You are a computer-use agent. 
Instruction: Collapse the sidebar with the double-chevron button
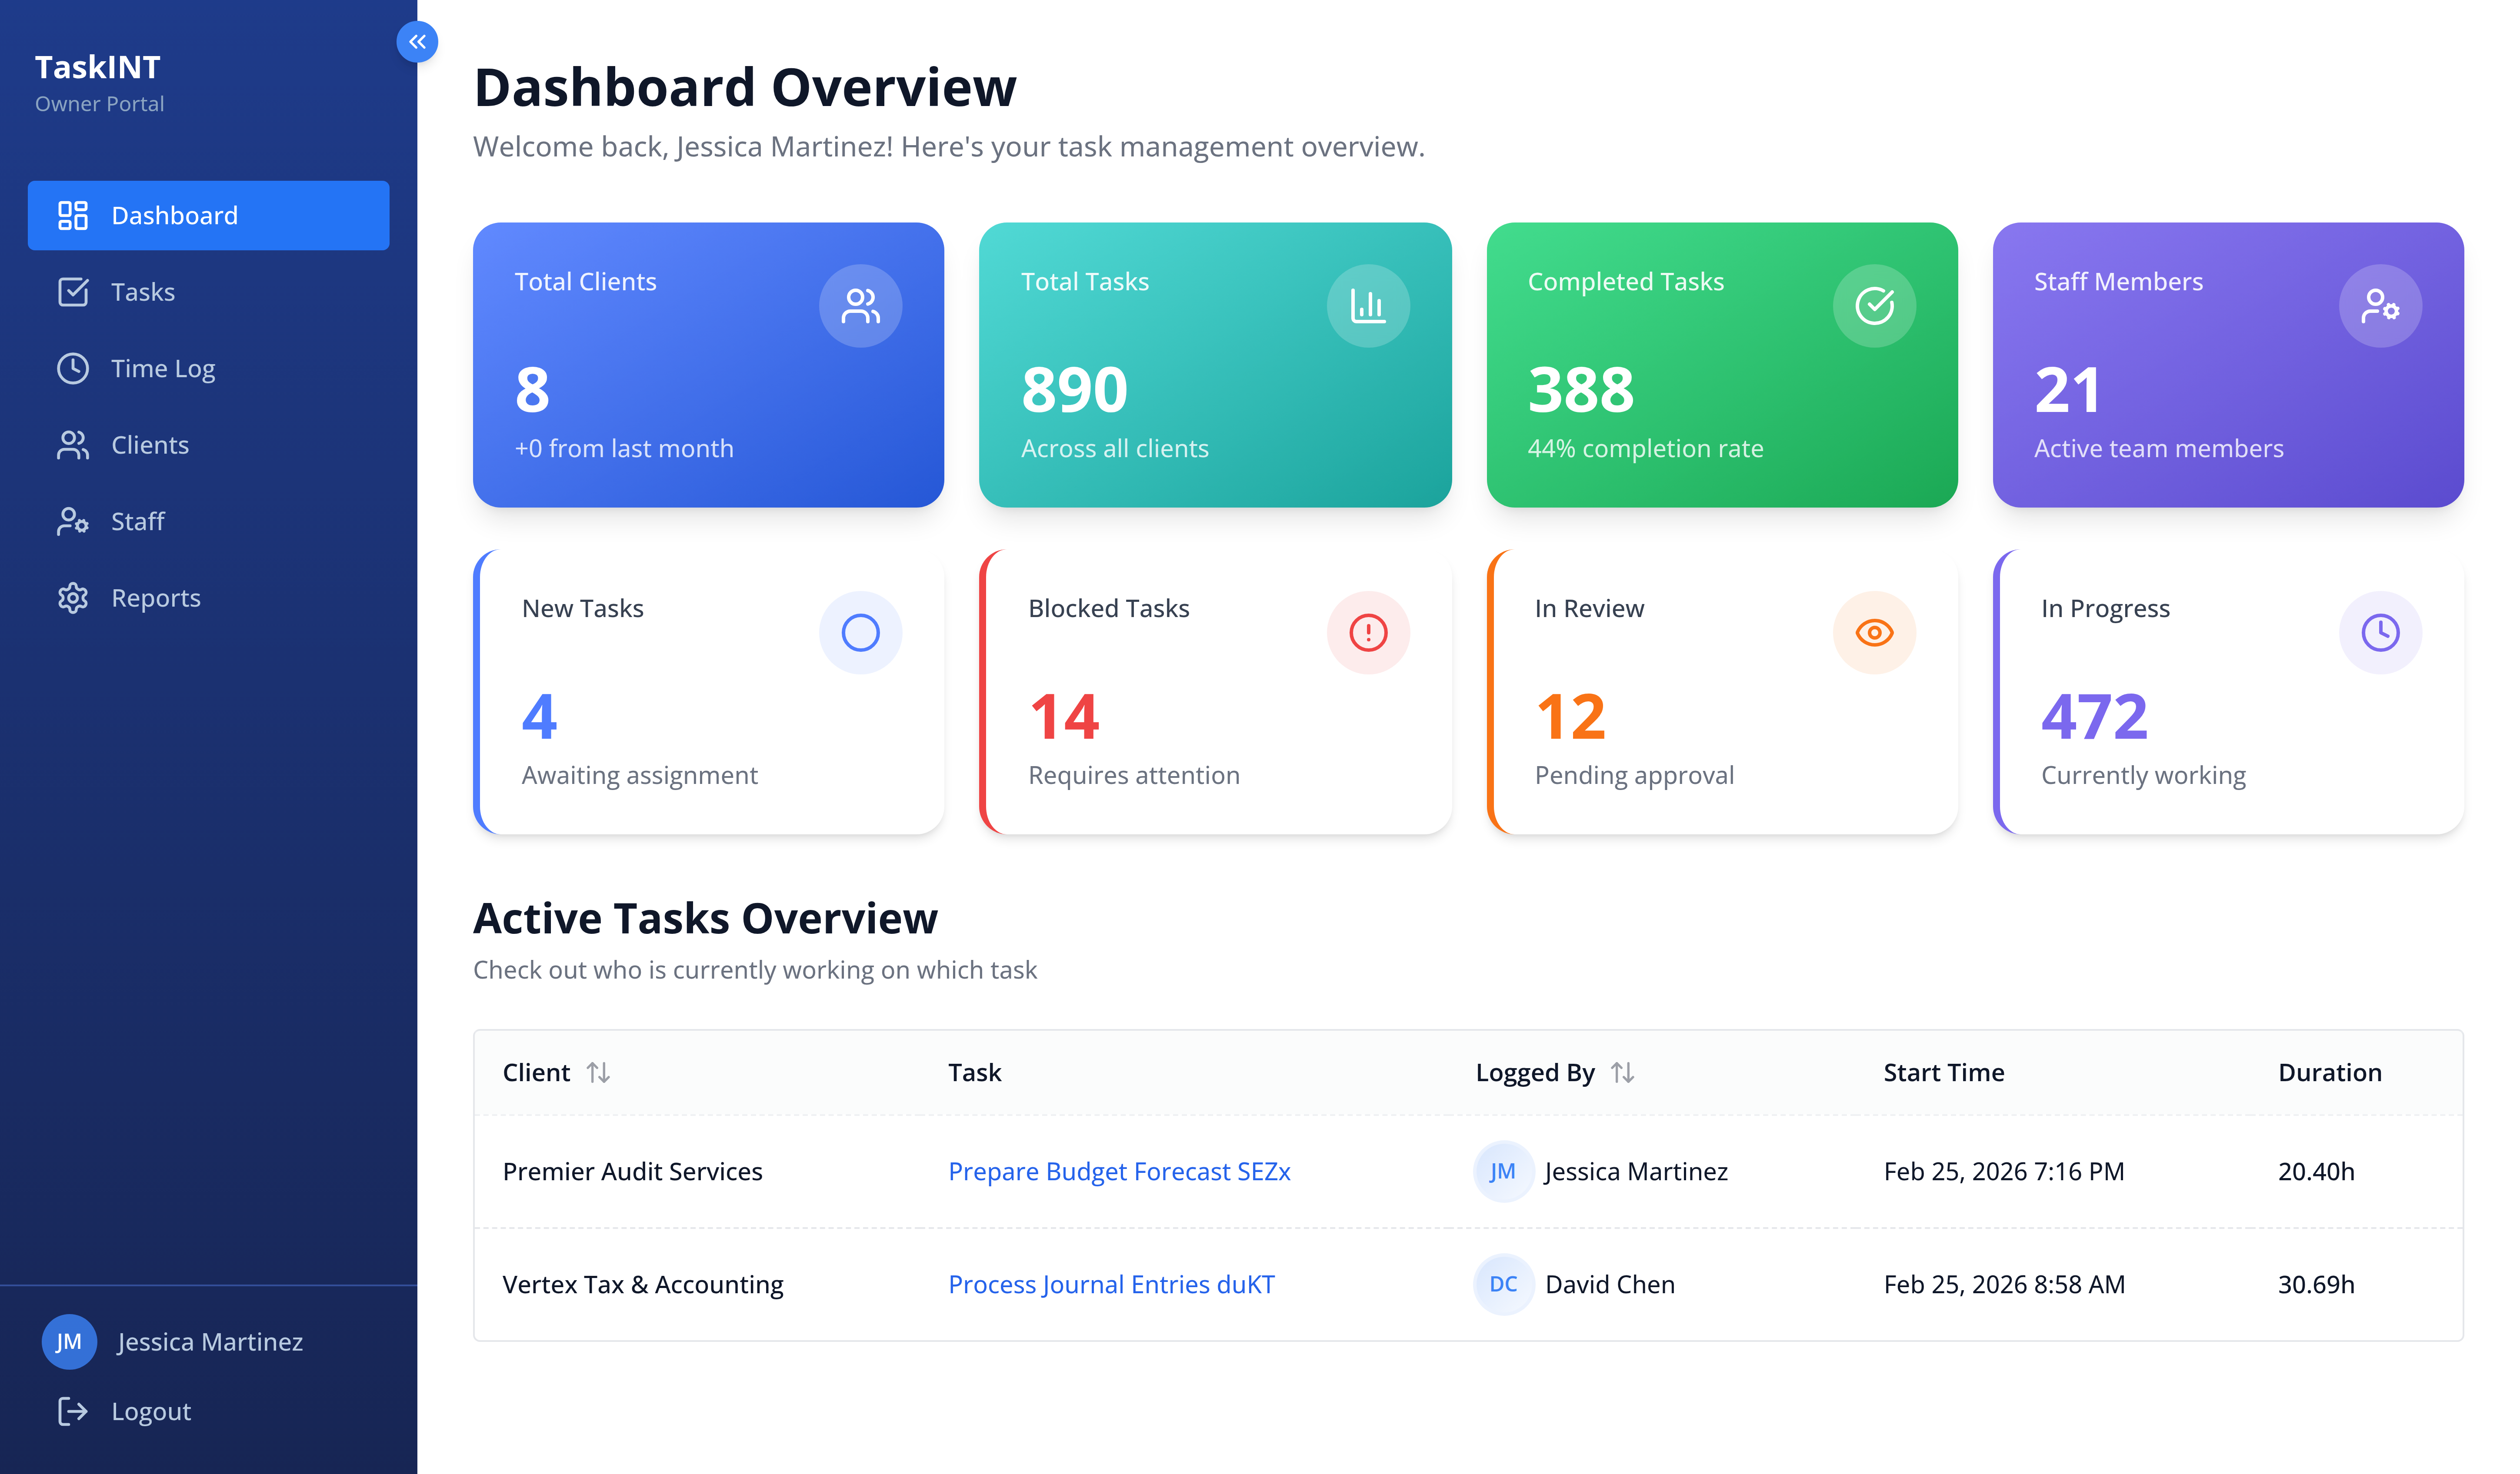tap(417, 42)
